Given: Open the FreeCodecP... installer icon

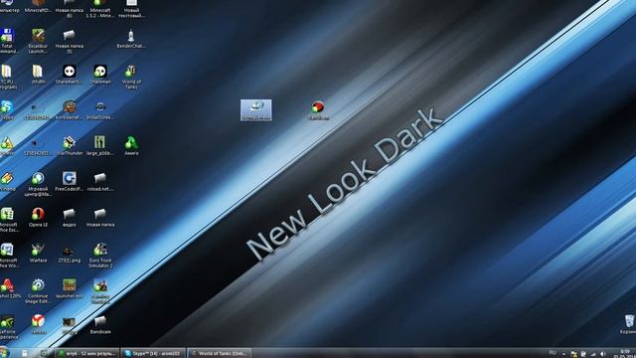Looking at the screenshot, I should coord(70,181).
